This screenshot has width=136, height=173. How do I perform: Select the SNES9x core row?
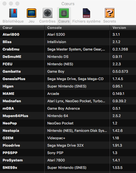pyautogui.click(x=68, y=168)
